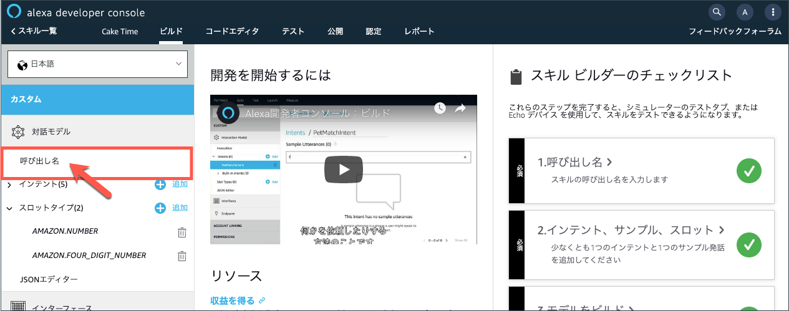Viewport: 789px width, 311px height.
Task: Open the JSONエディター item
Action: point(49,279)
